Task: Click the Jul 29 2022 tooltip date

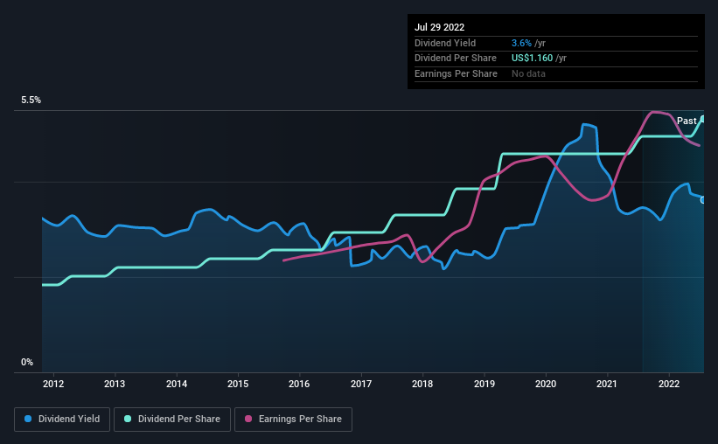Action: [x=439, y=27]
